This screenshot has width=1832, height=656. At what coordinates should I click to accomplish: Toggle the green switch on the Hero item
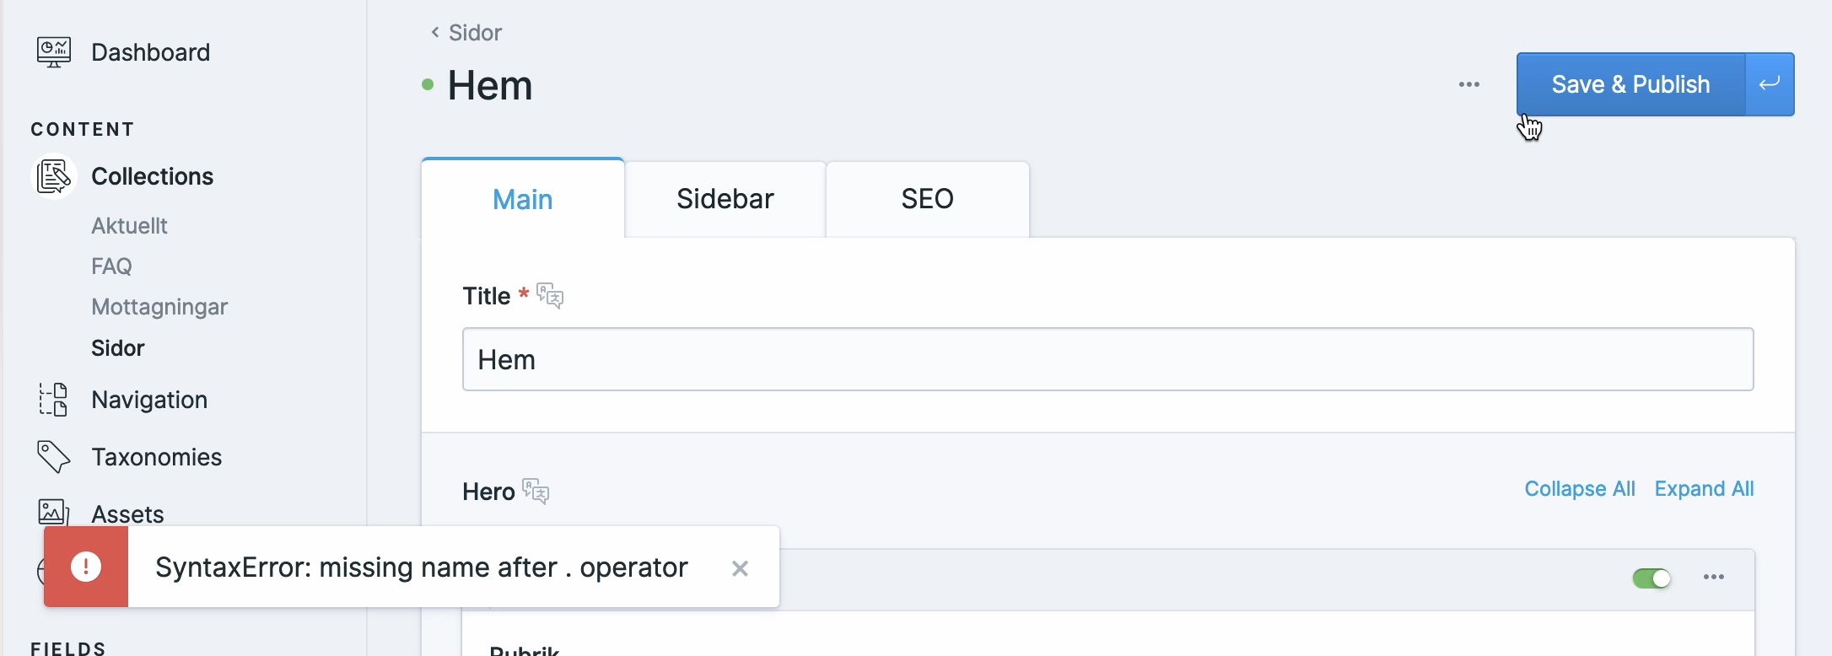tap(1651, 578)
